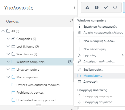Click the warning triangle status filter icon
The height and width of the screenshot is (110, 125).
pyautogui.click(x=87, y=7)
